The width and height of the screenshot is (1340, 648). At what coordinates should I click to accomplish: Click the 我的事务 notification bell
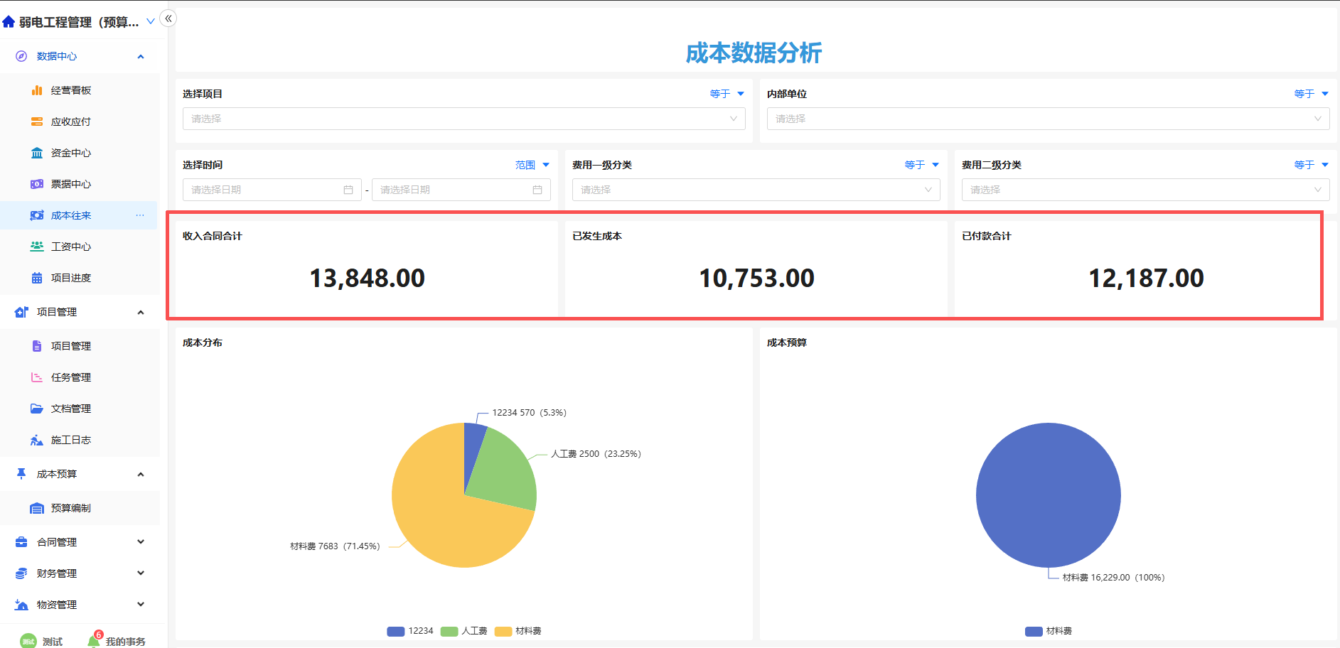(x=94, y=641)
